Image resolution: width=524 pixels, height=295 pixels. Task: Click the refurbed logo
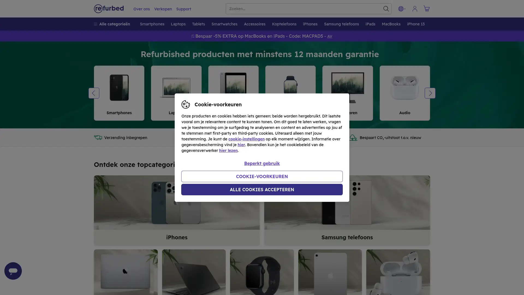(109, 8)
